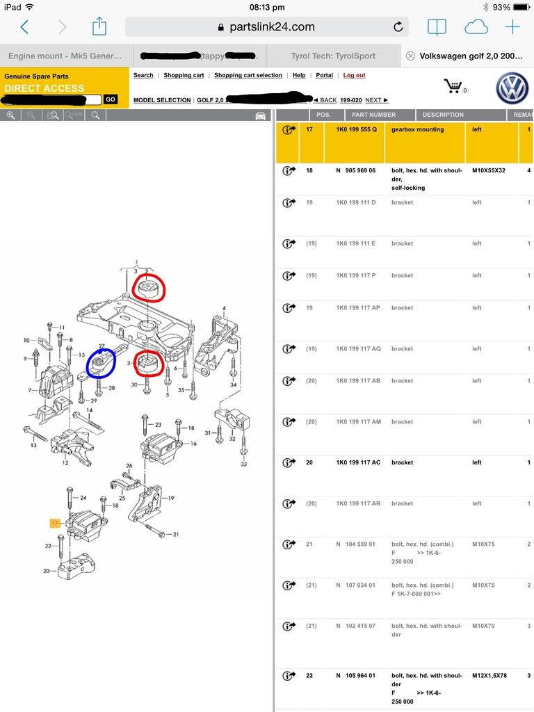Open the Search link
Viewport: 534px width, 712px height.
coord(143,75)
